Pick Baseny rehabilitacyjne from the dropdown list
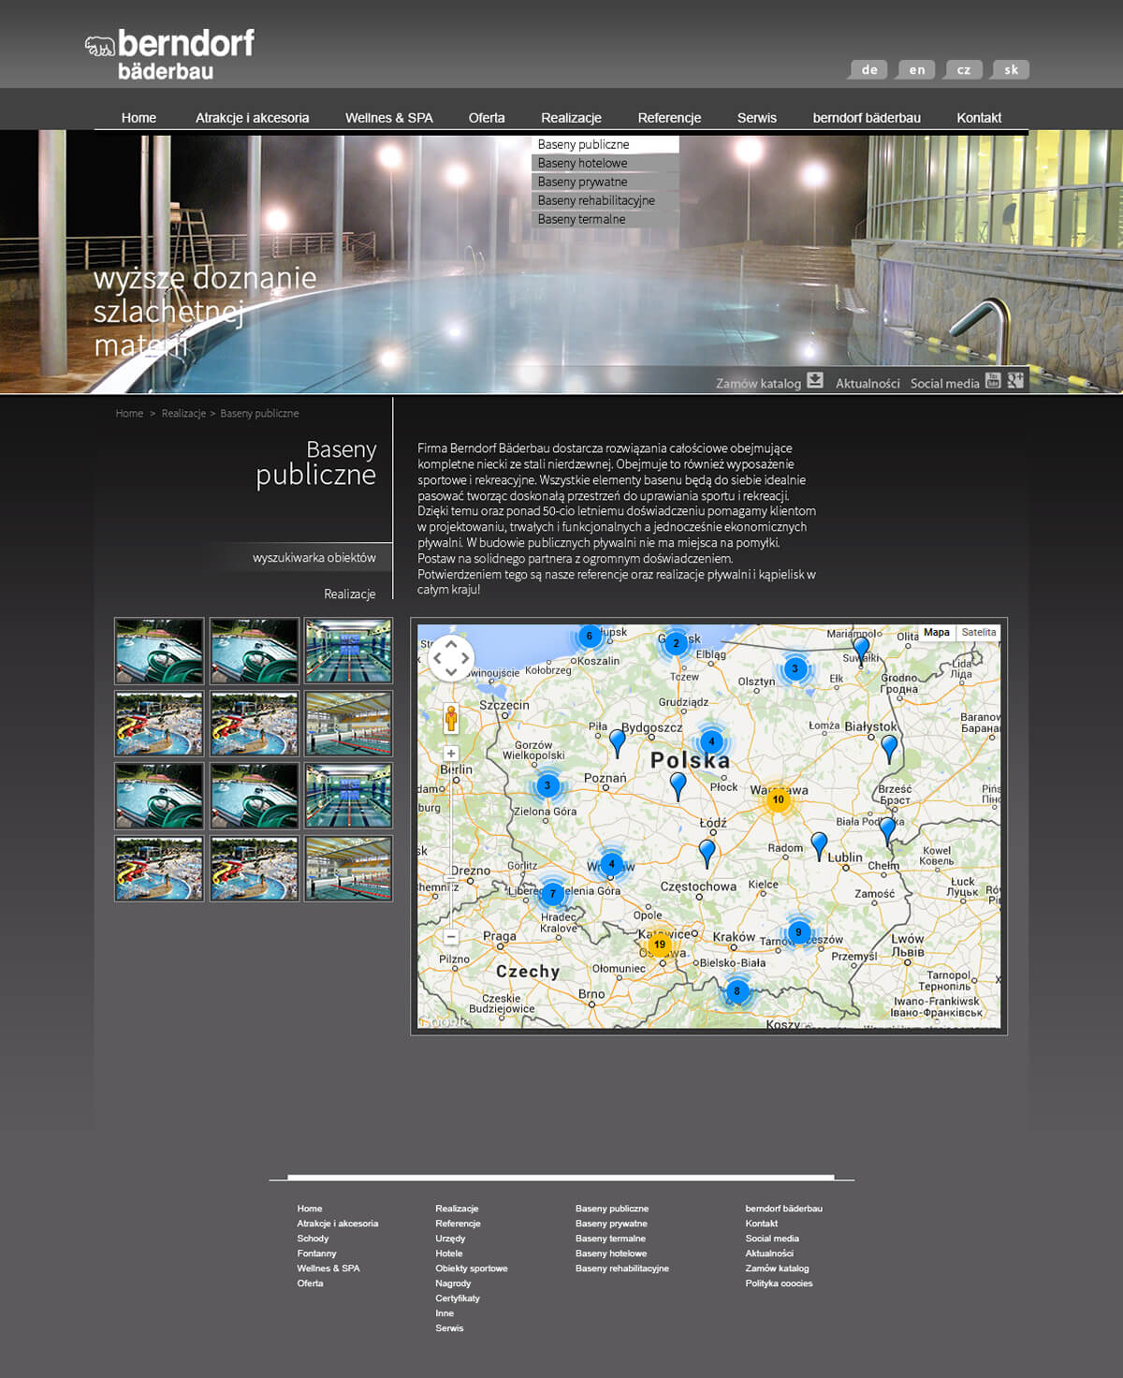1123x1378 pixels. point(596,200)
